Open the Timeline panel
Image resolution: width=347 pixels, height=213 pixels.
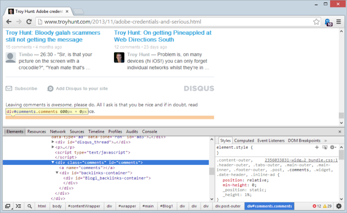(96, 132)
